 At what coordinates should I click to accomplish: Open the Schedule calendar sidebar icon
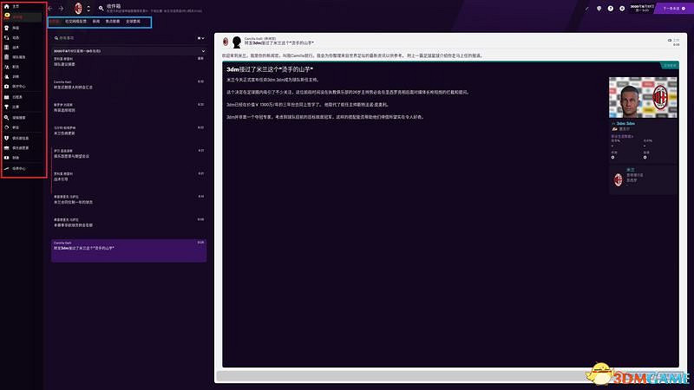coord(6,96)
